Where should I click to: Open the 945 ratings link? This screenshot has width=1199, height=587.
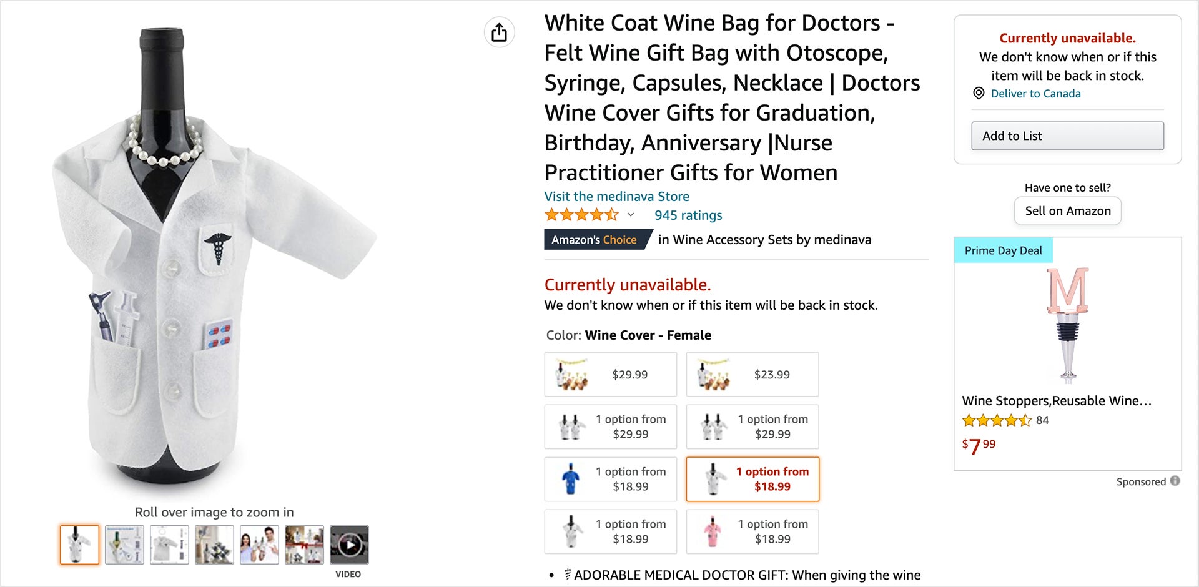pos(687,215)
